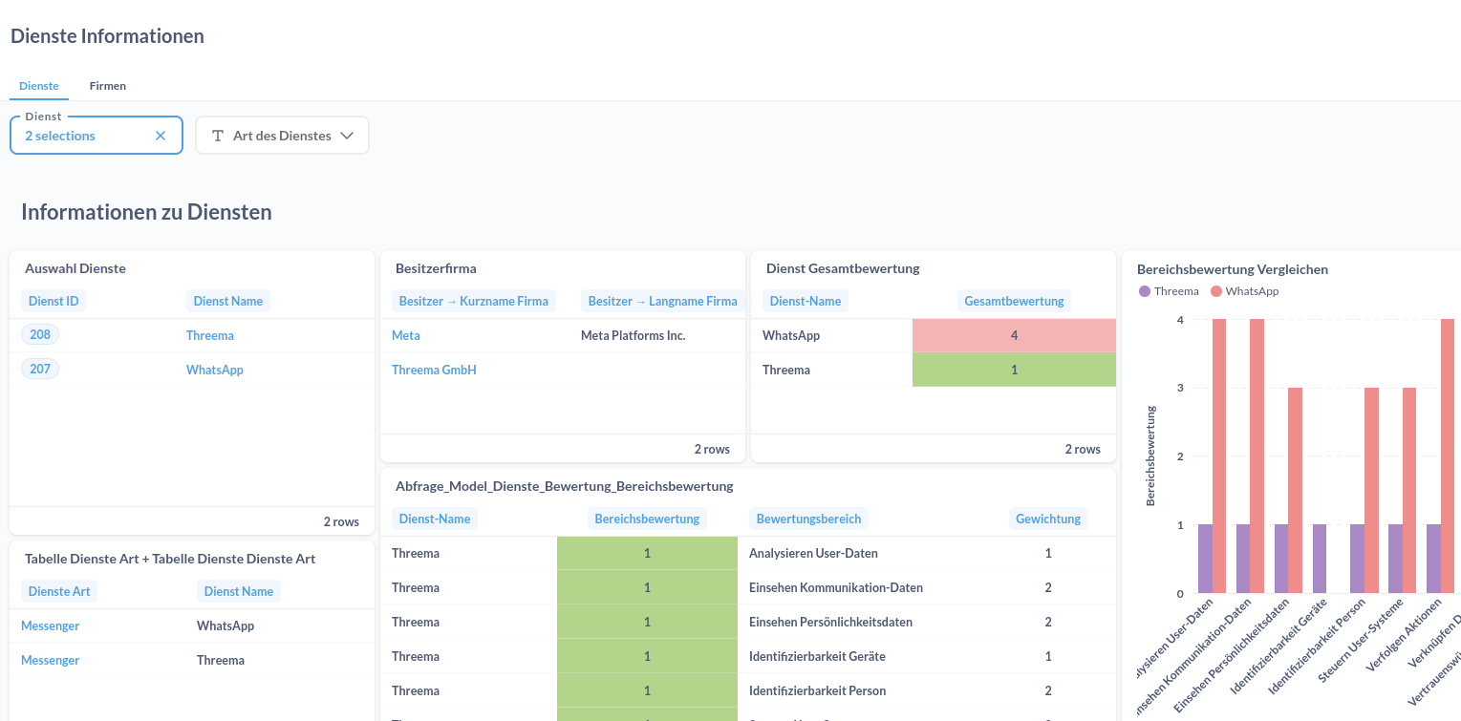Click the purple Threema legend dot

pos(1145,291)
